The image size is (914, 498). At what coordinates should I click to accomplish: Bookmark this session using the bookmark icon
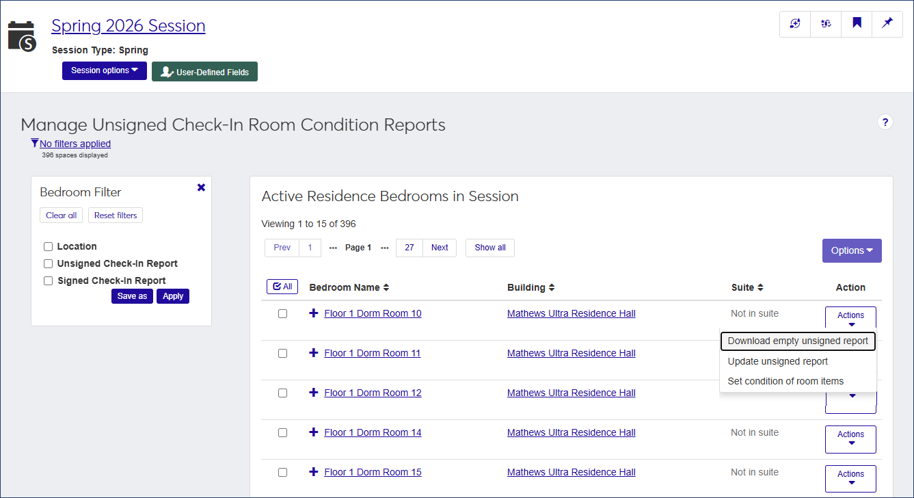click(857, 23)
